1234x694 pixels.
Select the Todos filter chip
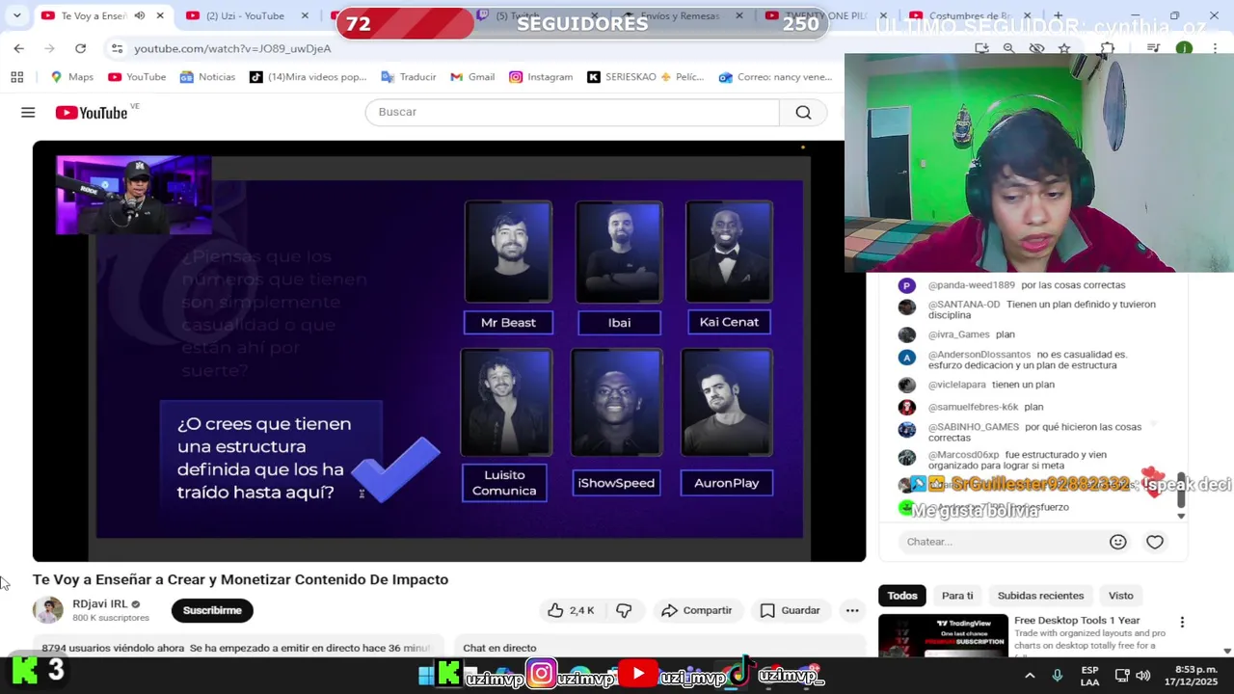point(902,596)
